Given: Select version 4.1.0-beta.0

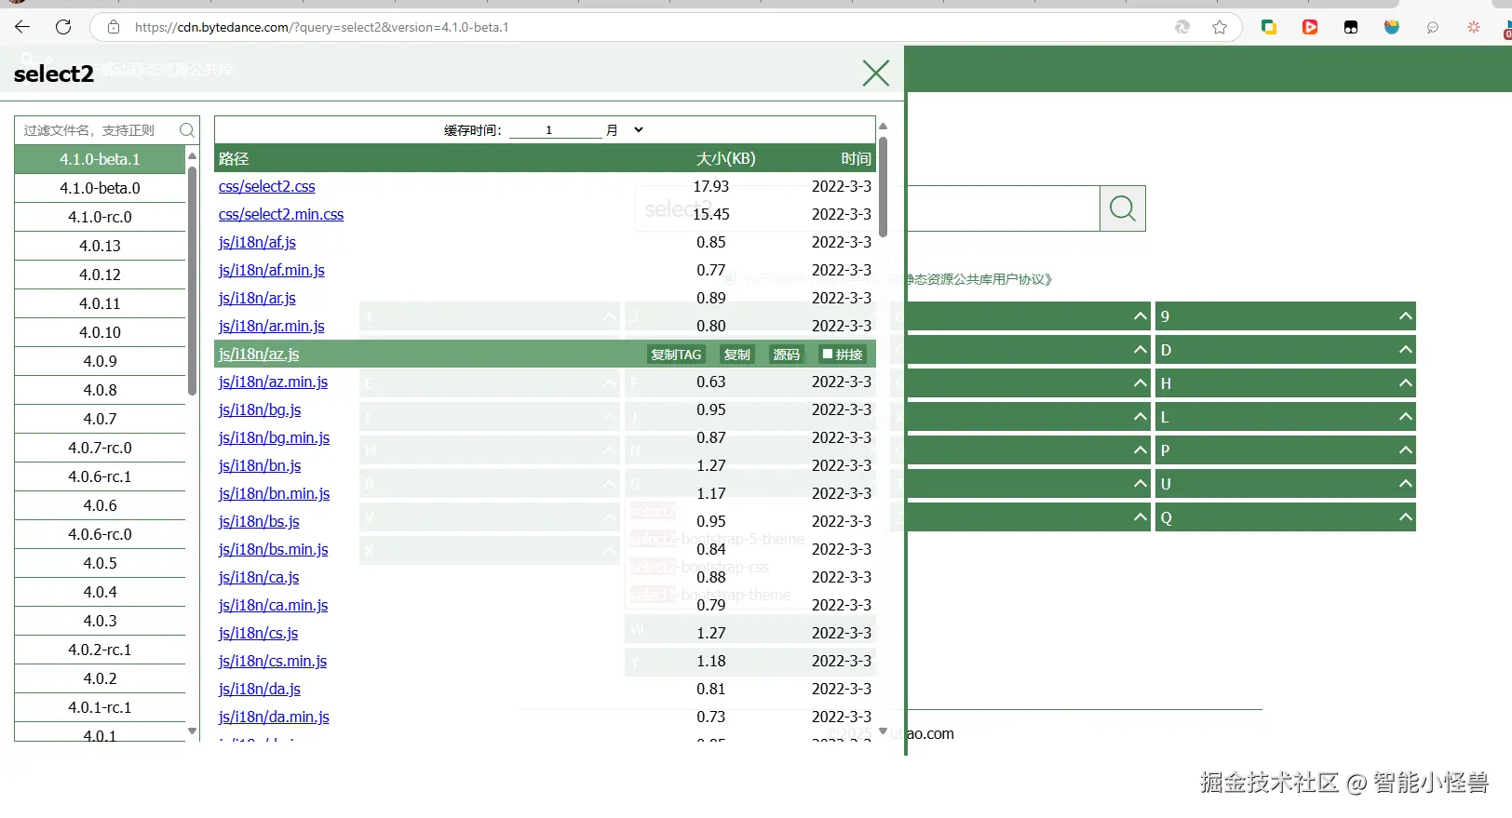Looking at the screenshot, I should click(x=100, y=188).
